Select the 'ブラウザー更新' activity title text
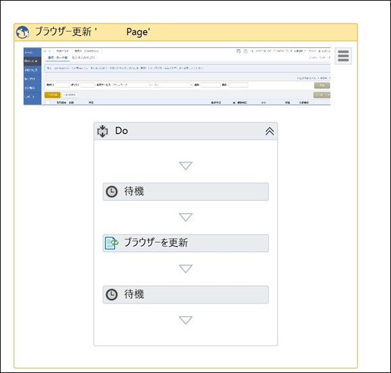The width and height of the screenshot is (391, 373). 63,32
